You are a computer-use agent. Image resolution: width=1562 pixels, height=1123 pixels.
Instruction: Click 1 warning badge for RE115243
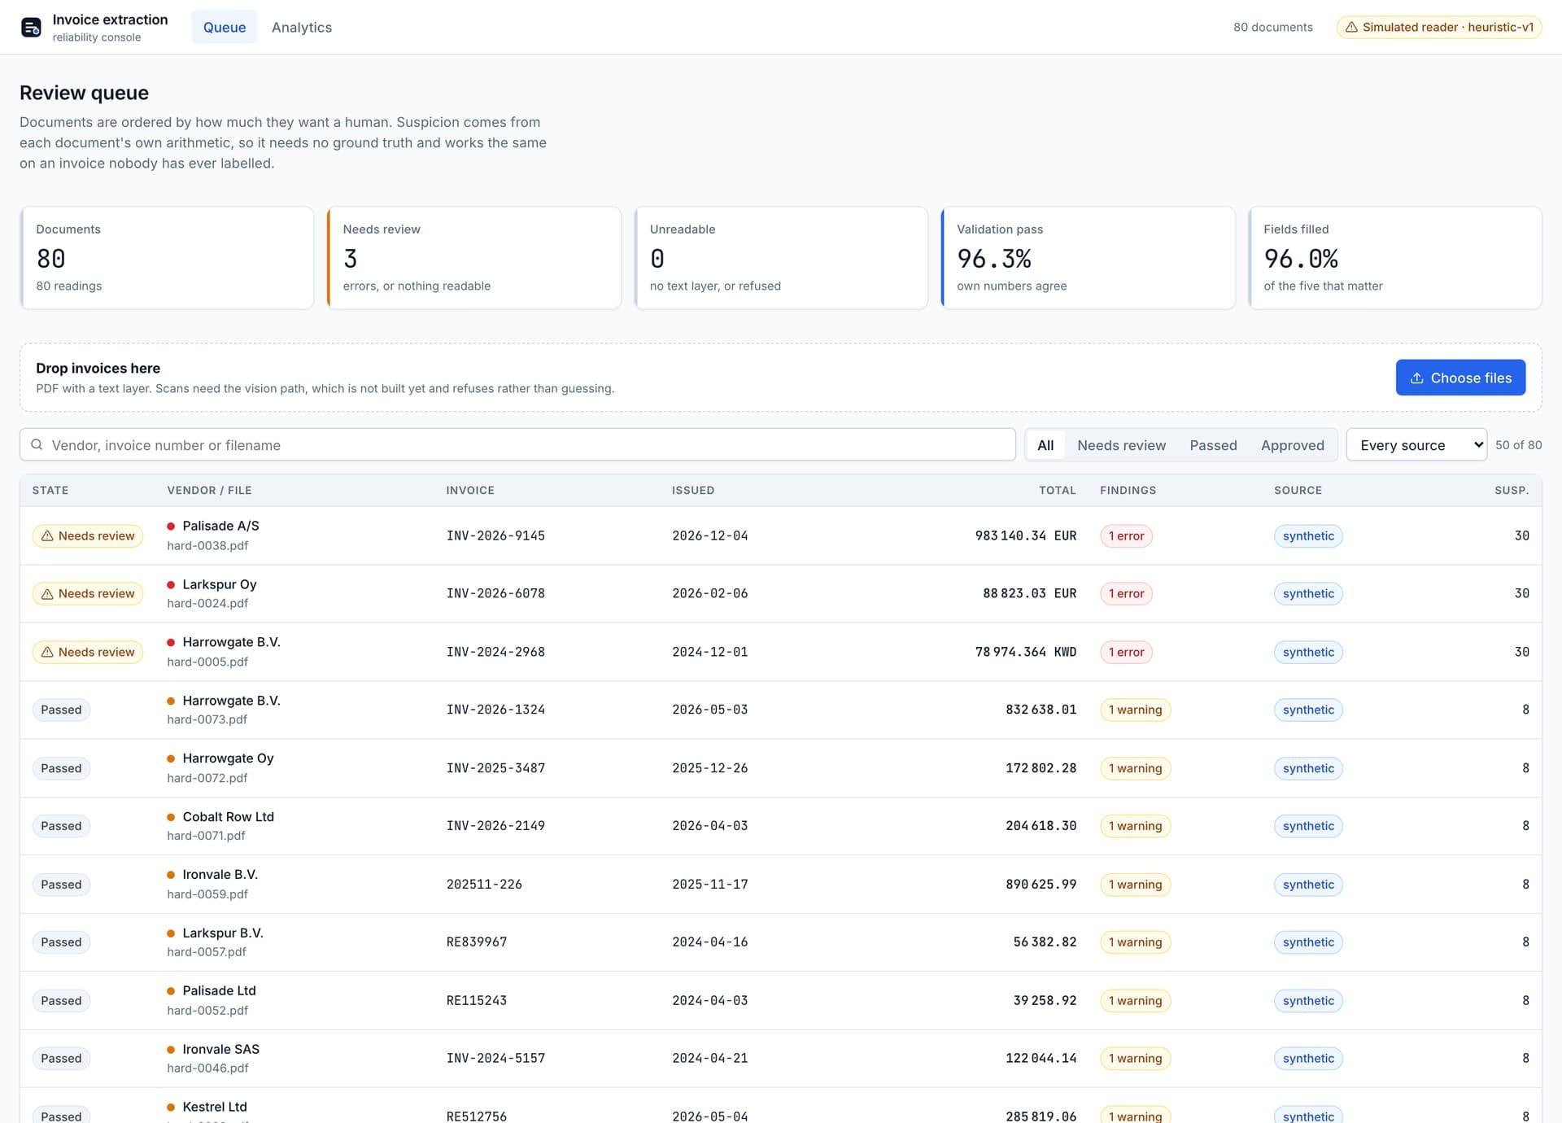coord(1135,1001)
